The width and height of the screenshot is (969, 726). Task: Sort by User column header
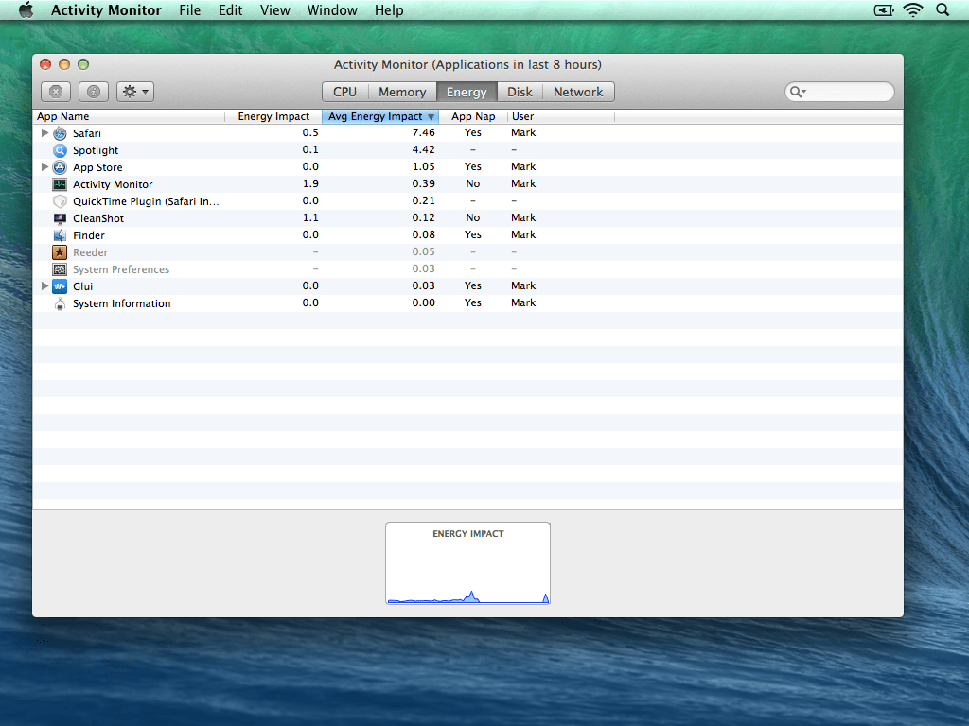pyautogui.click(x=560, y=116)
